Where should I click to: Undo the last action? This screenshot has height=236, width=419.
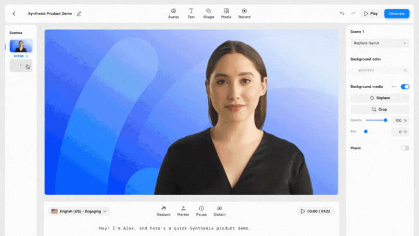(342, 13)
